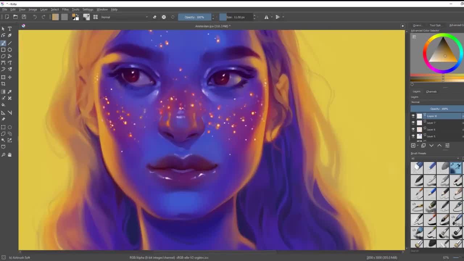Open the brush blending mode Normal dropdown
The height and width of the screenshot is (261, 464).
(x=124, y=17)
